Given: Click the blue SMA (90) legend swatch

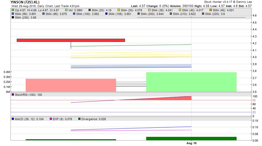Looking at the screenshot, I should [13, 14].
